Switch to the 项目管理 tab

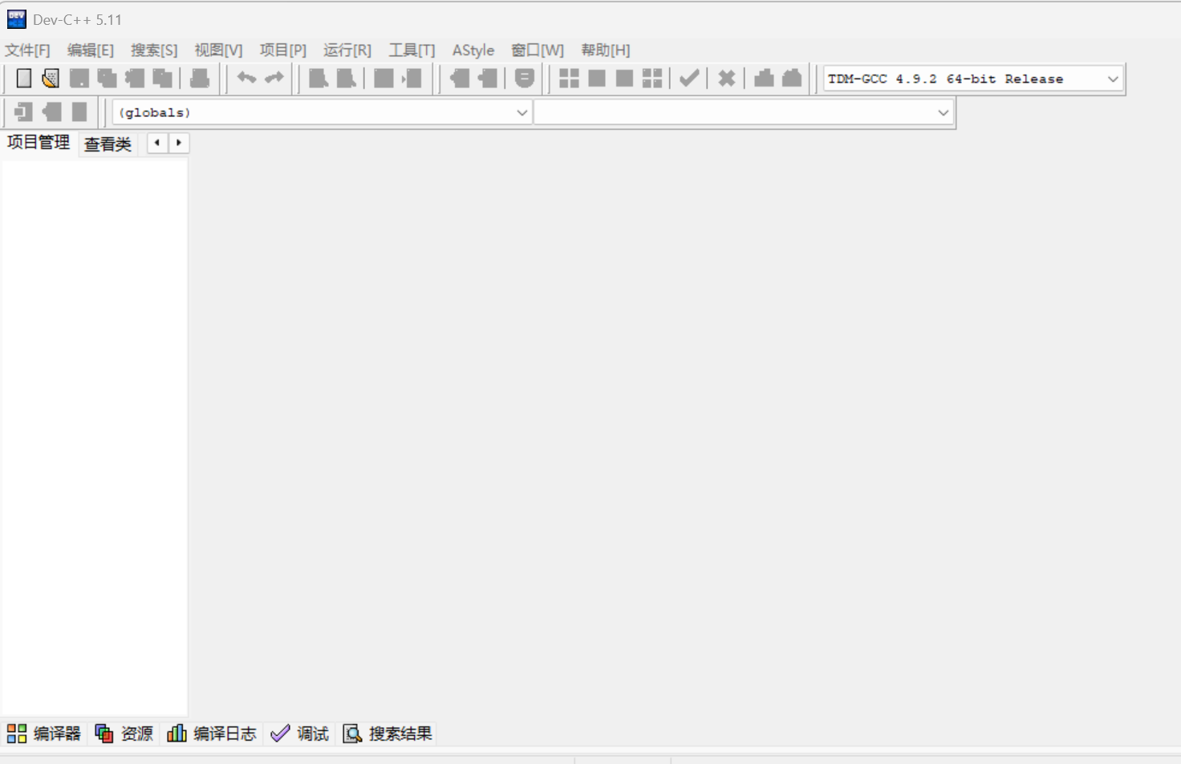(x=39, y=143)
